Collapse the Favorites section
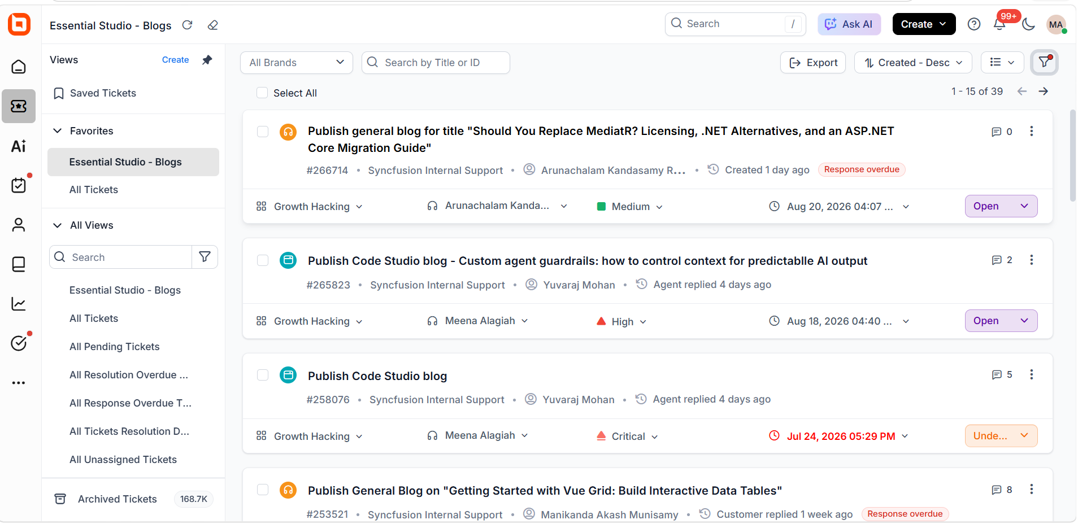The width and height of the screenshot is (1078, 524). click(x=58, y=131)
